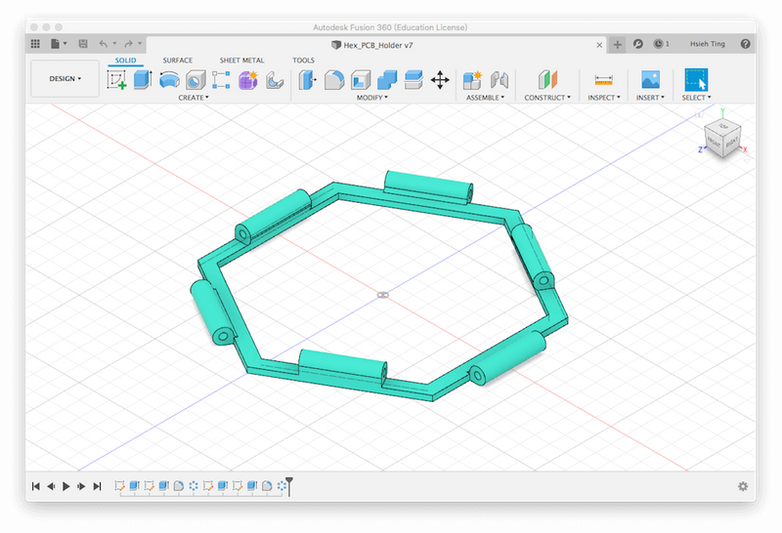Click the Save icon in top bar

83,44
